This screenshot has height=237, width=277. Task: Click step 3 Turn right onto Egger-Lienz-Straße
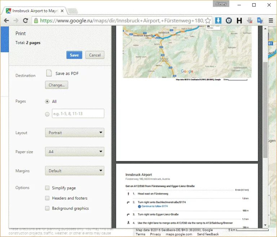pos(158,214)
